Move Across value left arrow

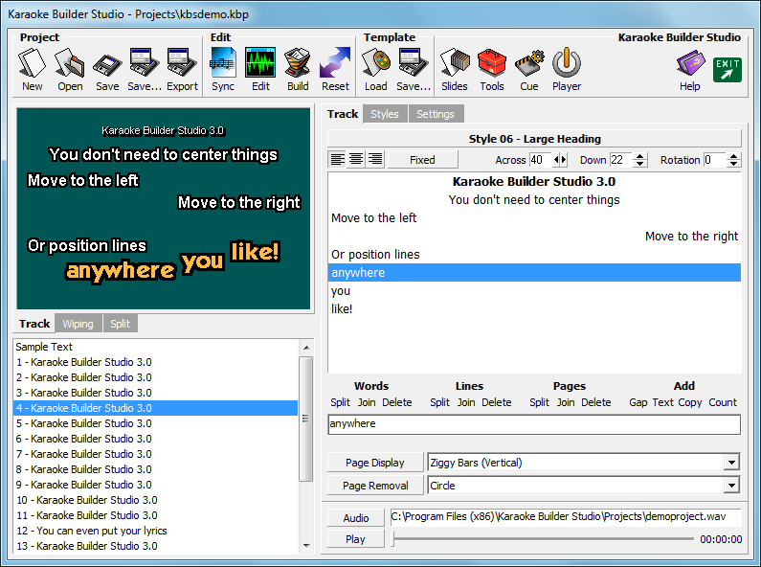tap(556, 159)
